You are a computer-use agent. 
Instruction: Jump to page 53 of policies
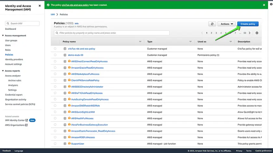(245, 33)
